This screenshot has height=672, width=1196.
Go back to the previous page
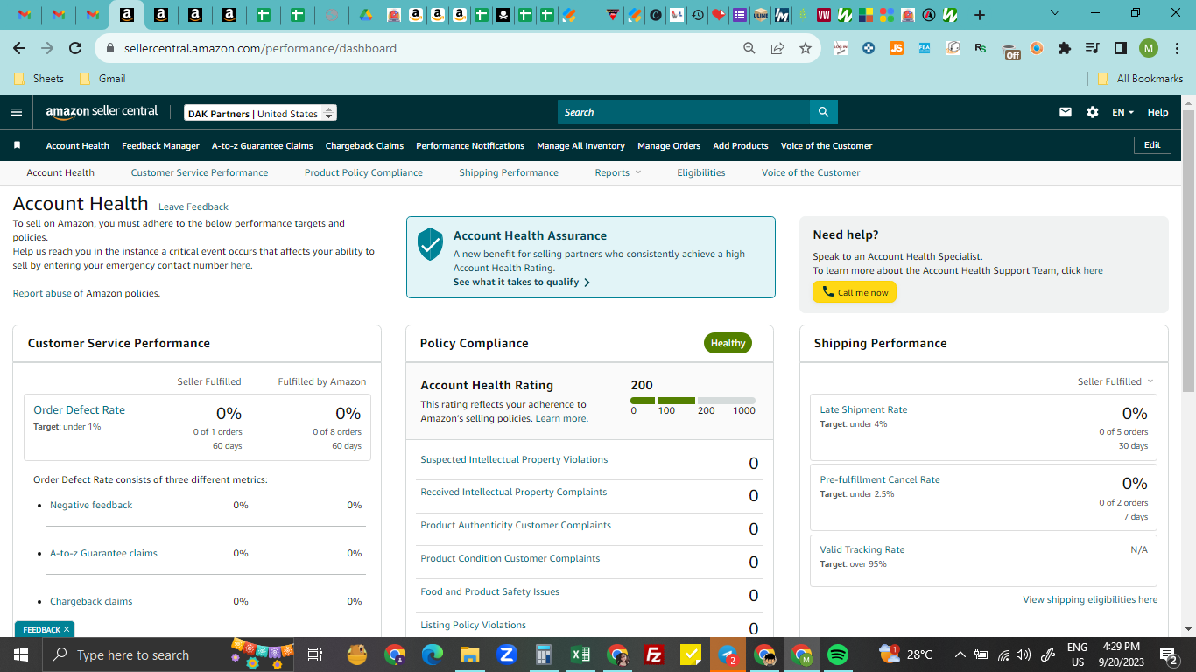tap(19, 49)
